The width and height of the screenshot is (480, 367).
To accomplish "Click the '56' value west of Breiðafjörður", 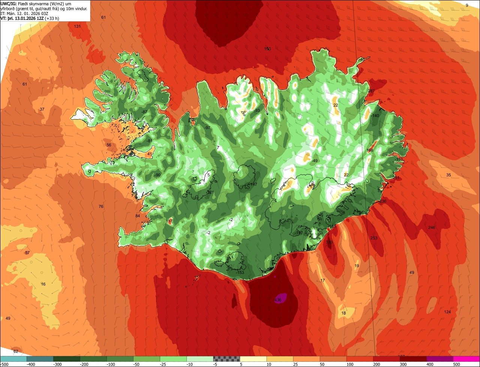I will [x=109, y=145].
